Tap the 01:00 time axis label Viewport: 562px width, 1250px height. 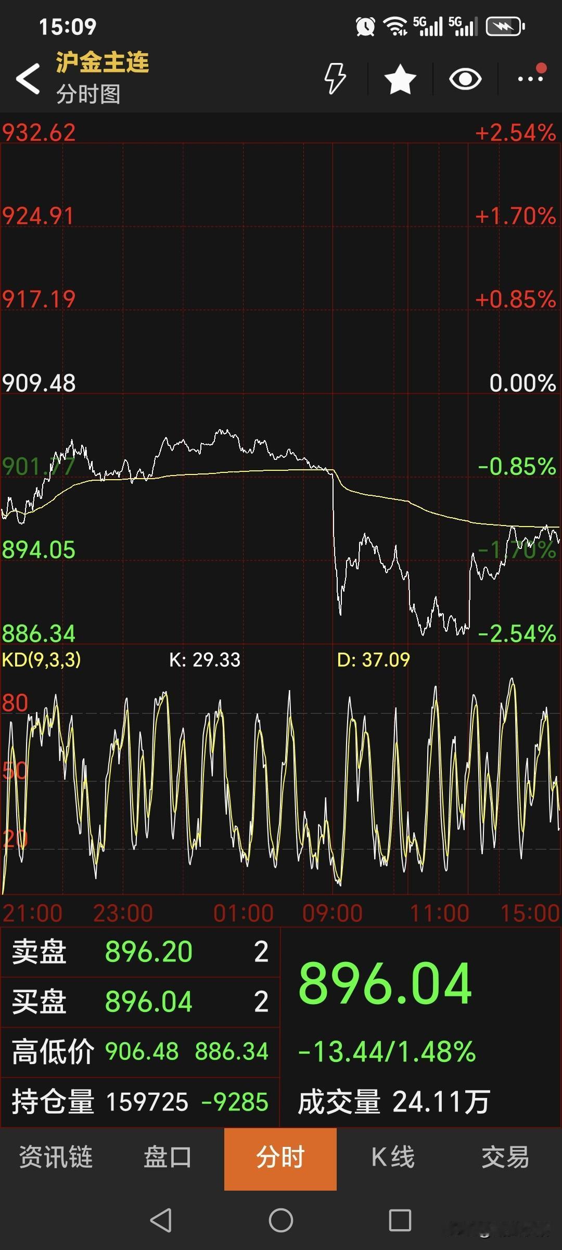click(x=244, y=913)
